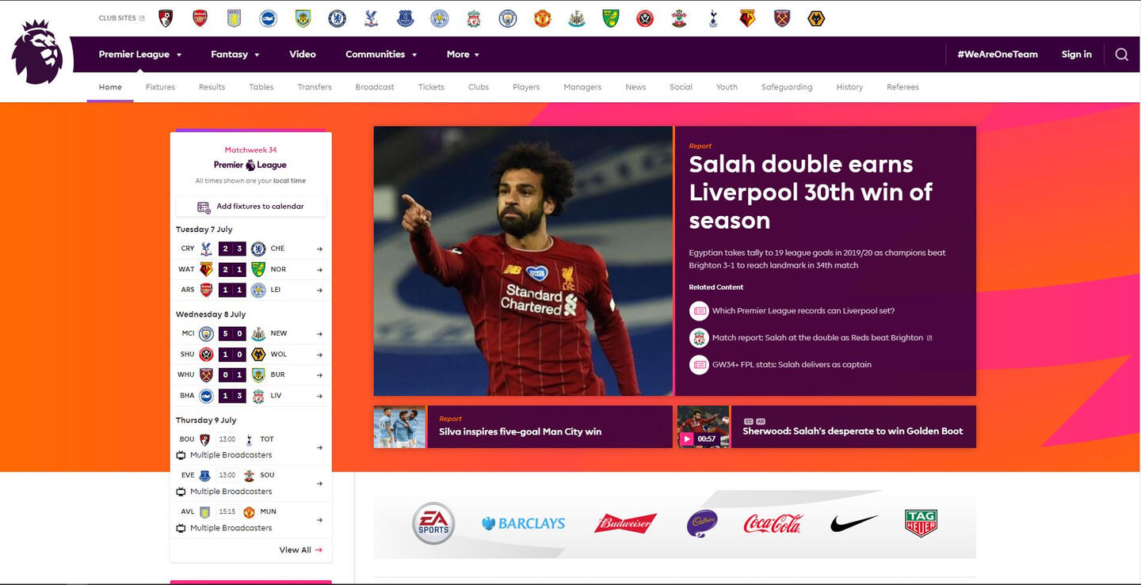This screenshot has width=1141, height=585.
Task: Open the Manchester United club site crest
Action: (x=542, y=18)
